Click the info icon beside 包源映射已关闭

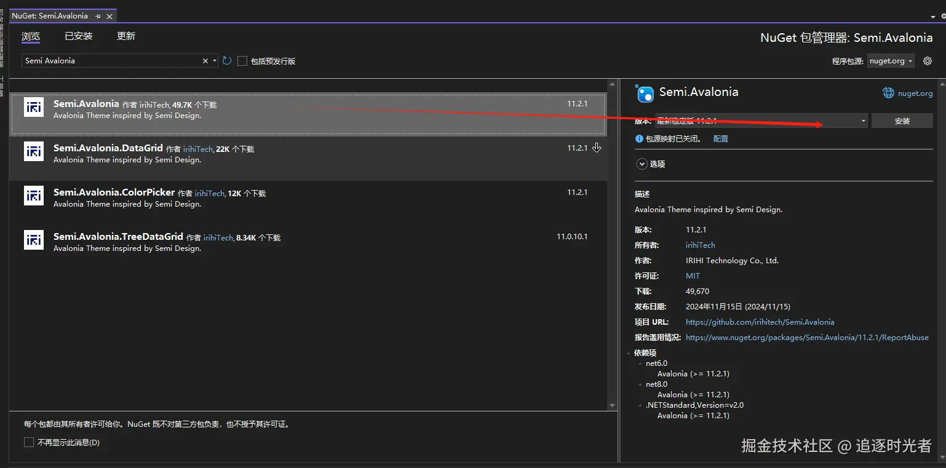[639, 139]
